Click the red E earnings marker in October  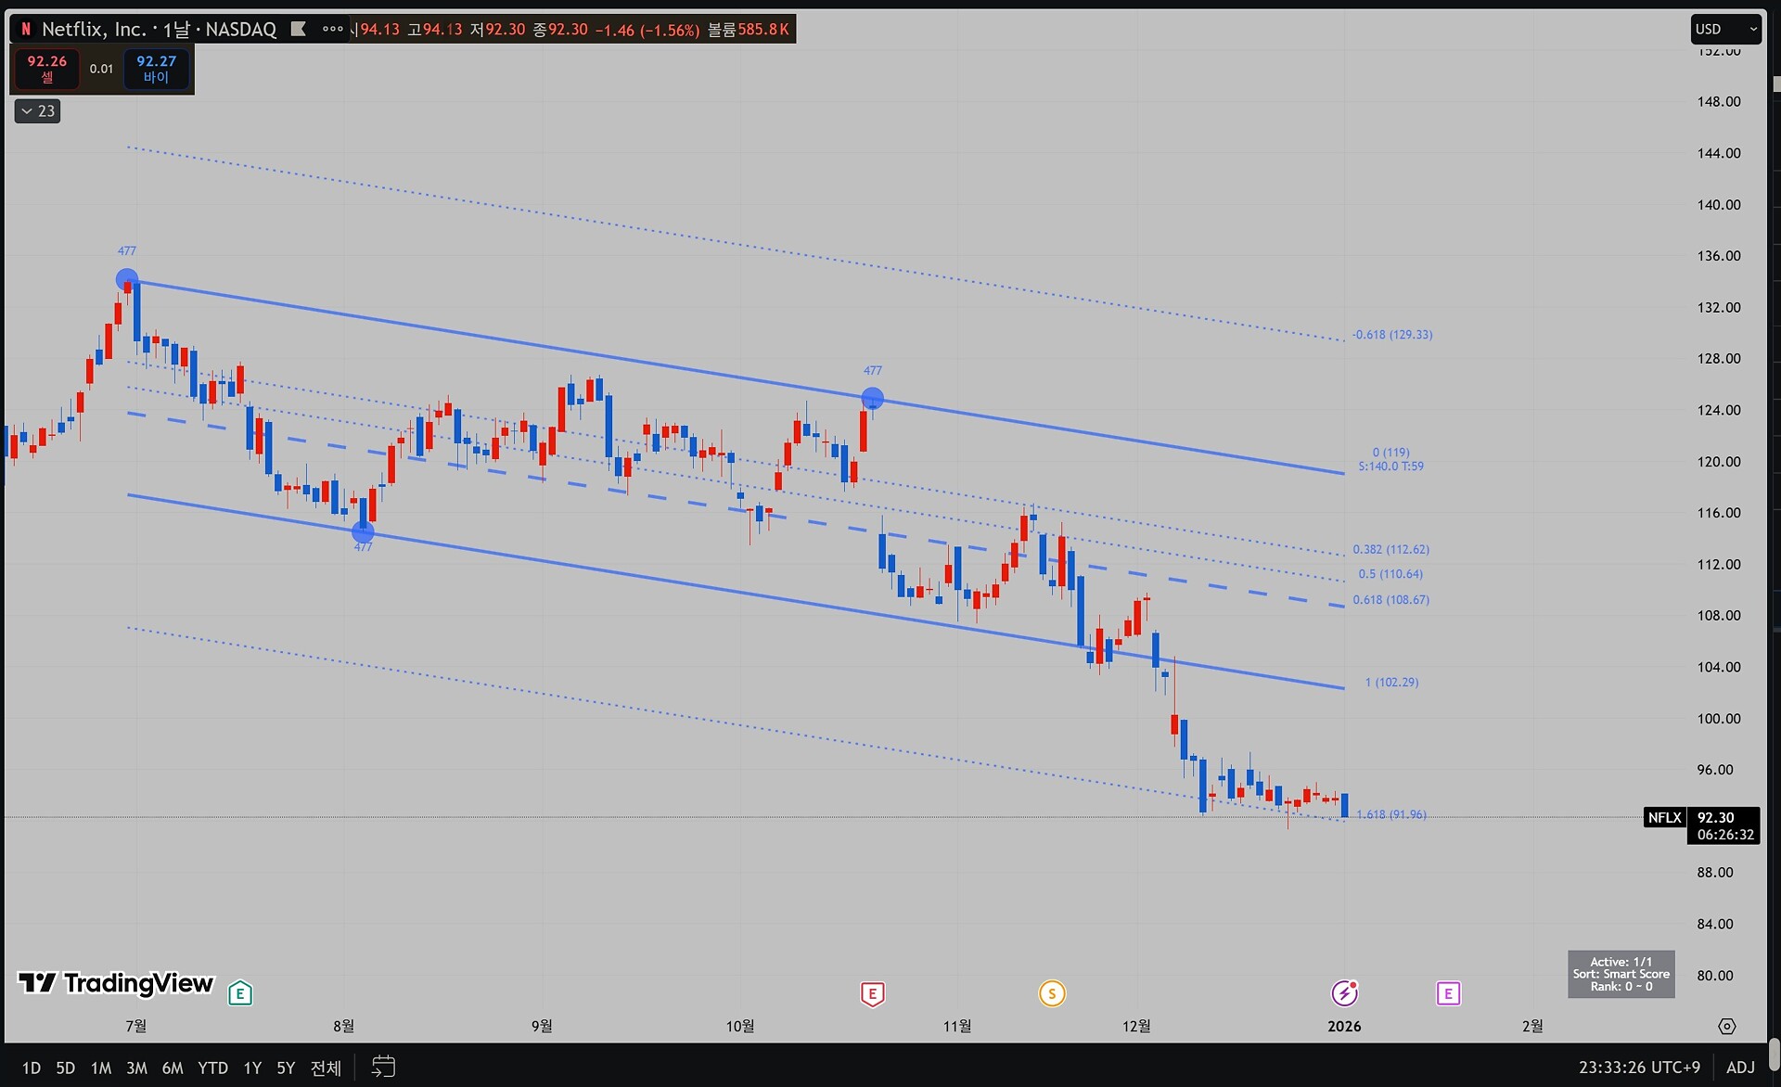[x=872, y=993]
